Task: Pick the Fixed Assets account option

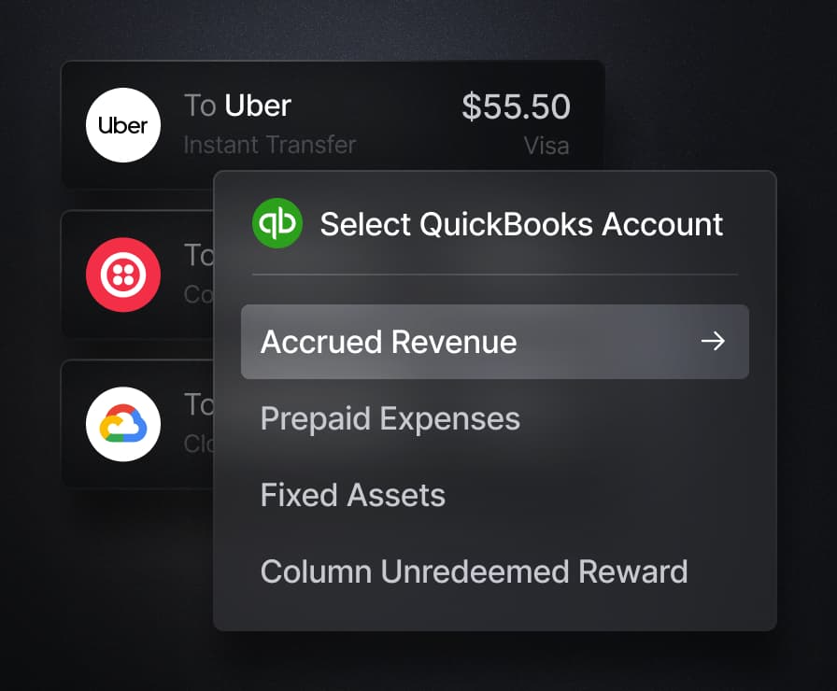Action: tap(353, 495)
